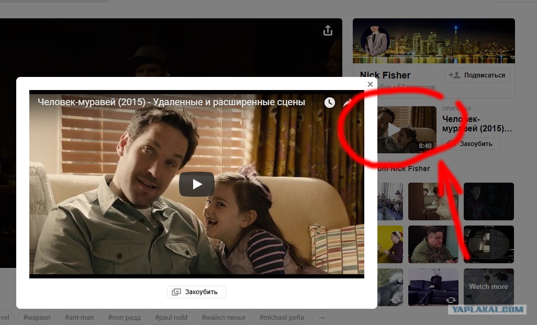Show more tags with arrow button
This screenshot has width=537, height=325.
click(x=321, y=318)
